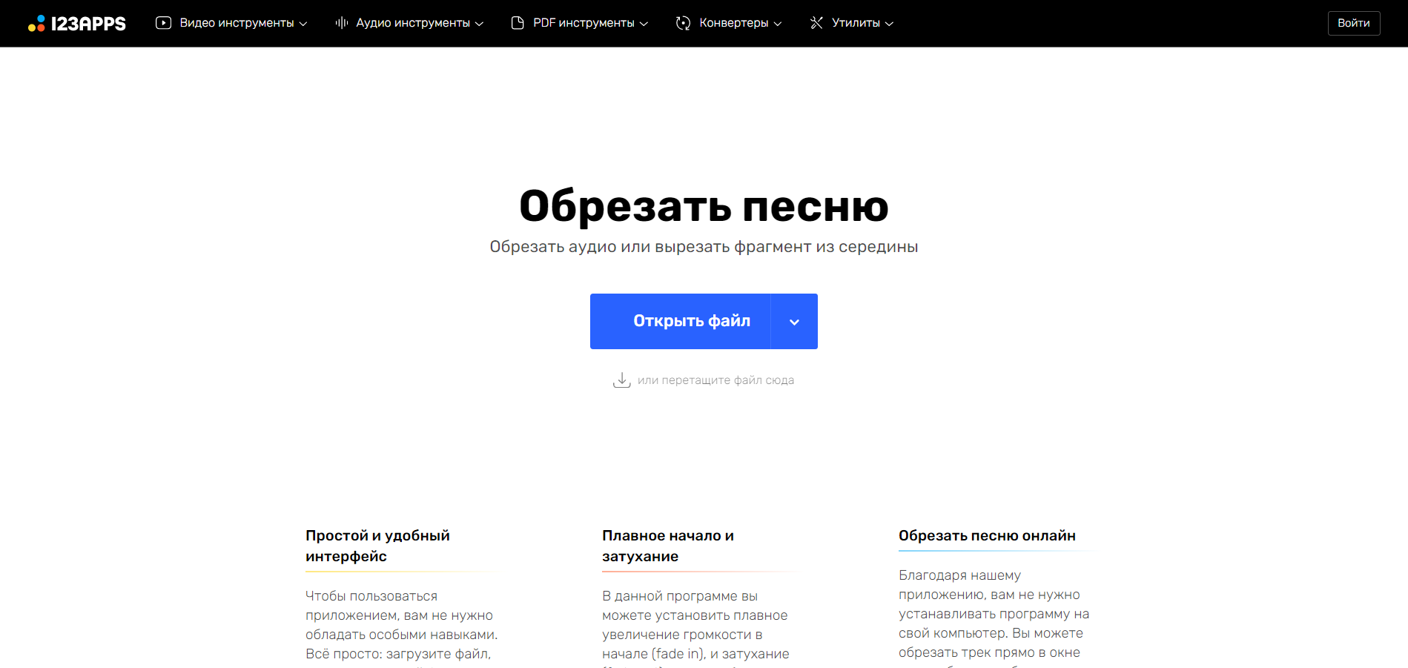
Task: Open the Аудио инструменты menu label
Action: coord(412,23)
